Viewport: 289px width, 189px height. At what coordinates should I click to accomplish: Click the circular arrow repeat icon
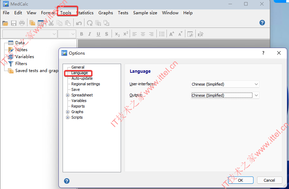(x=90, y=23)
